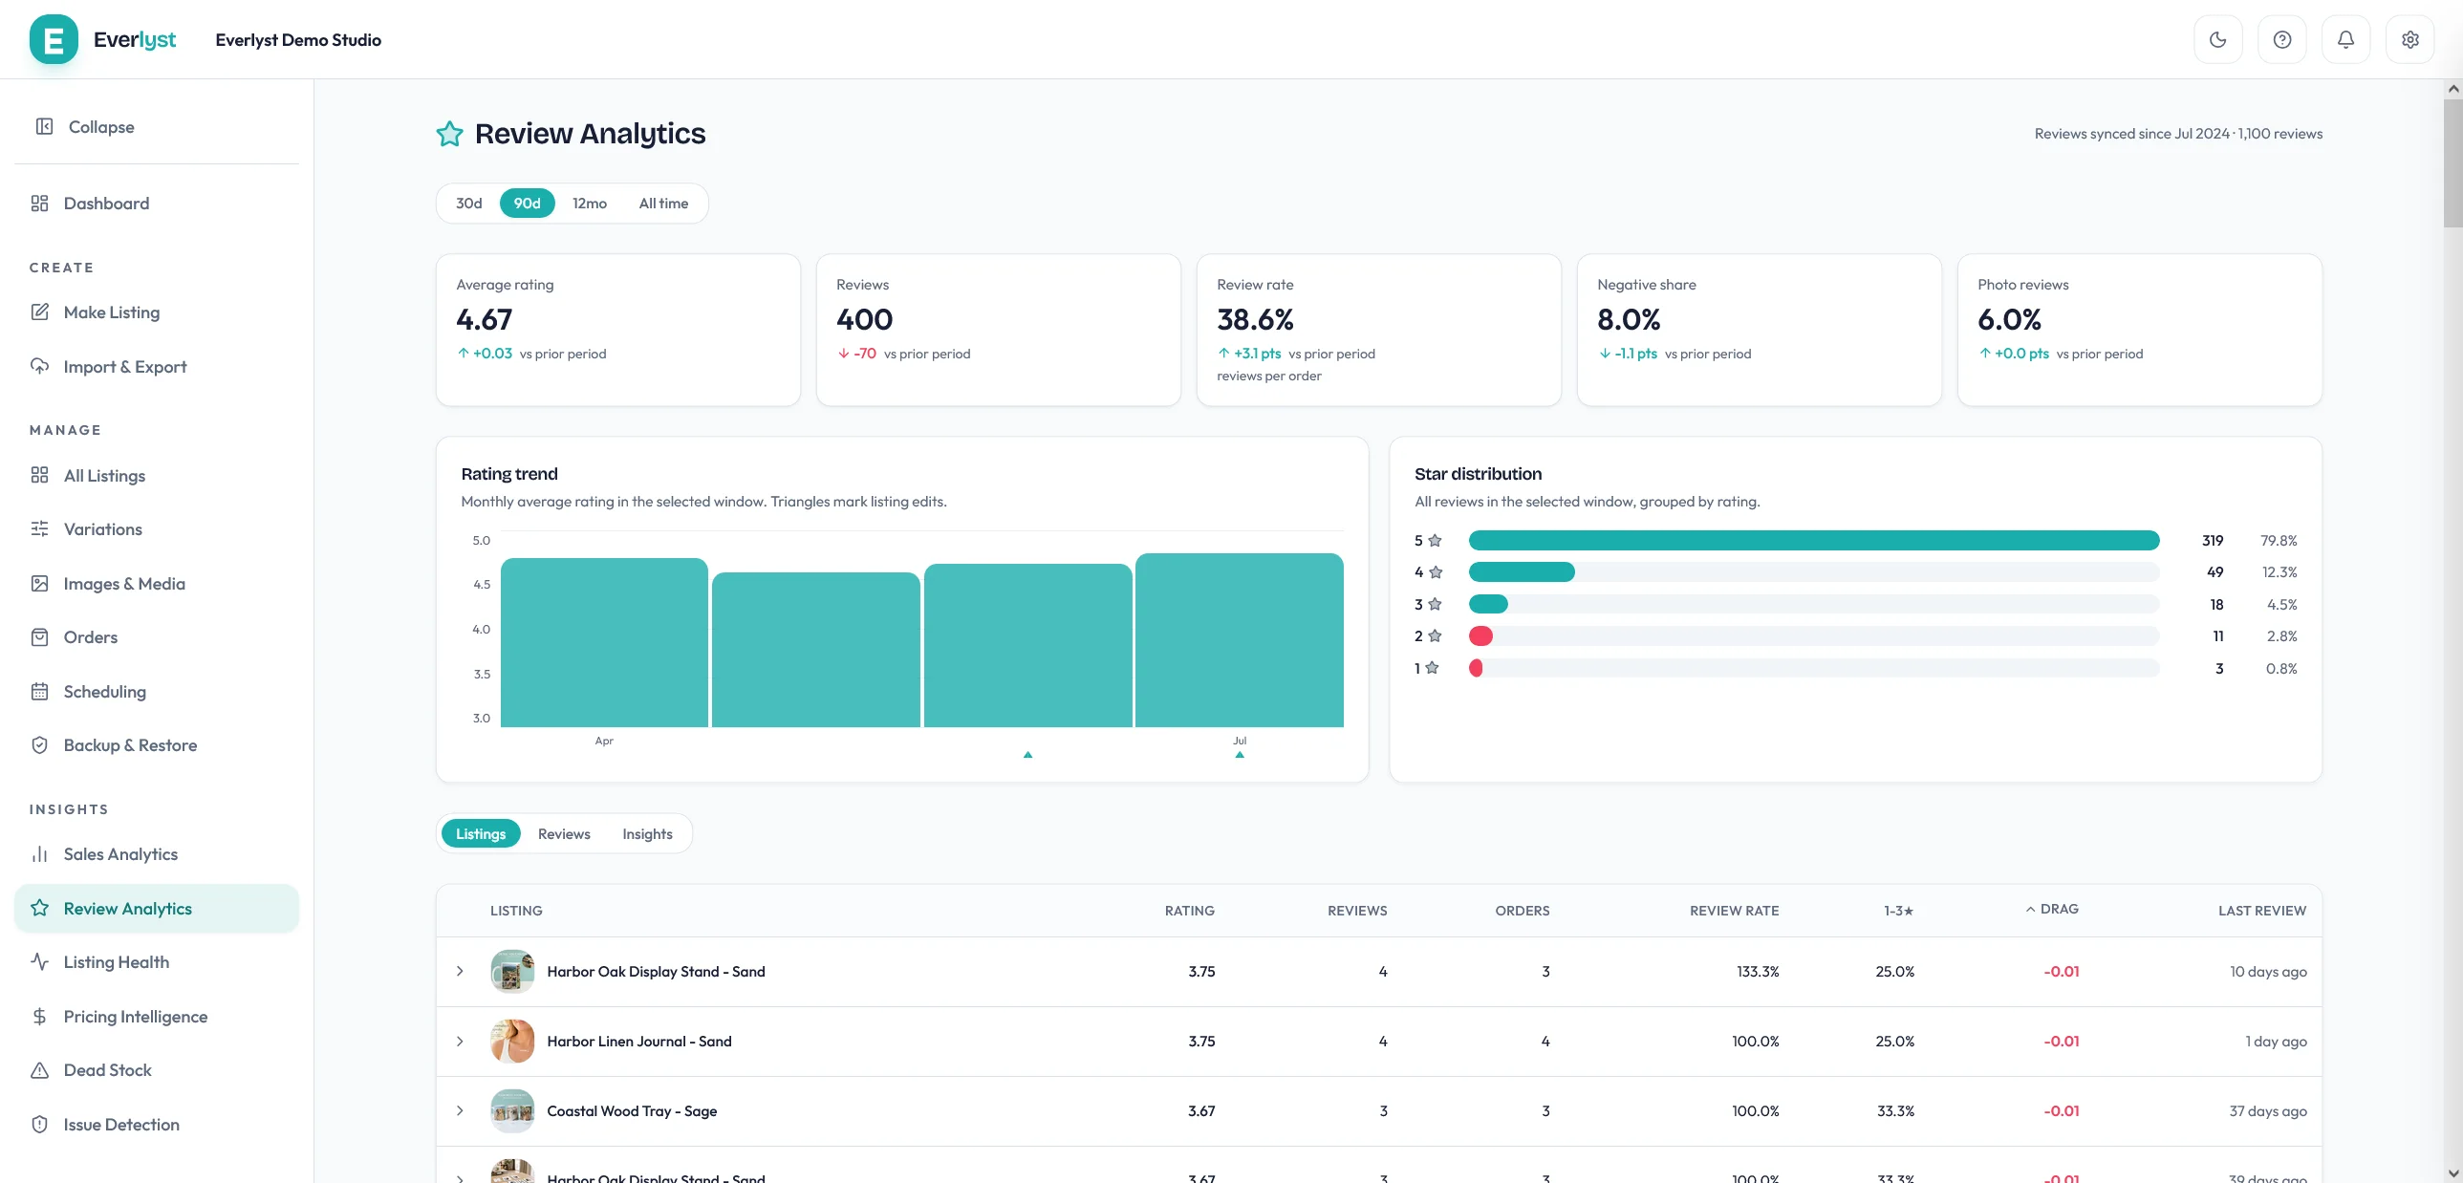Viewport: 2463px width, 1183px height.
Task: Switch to the Listings tab
Action: click(481, 833)
